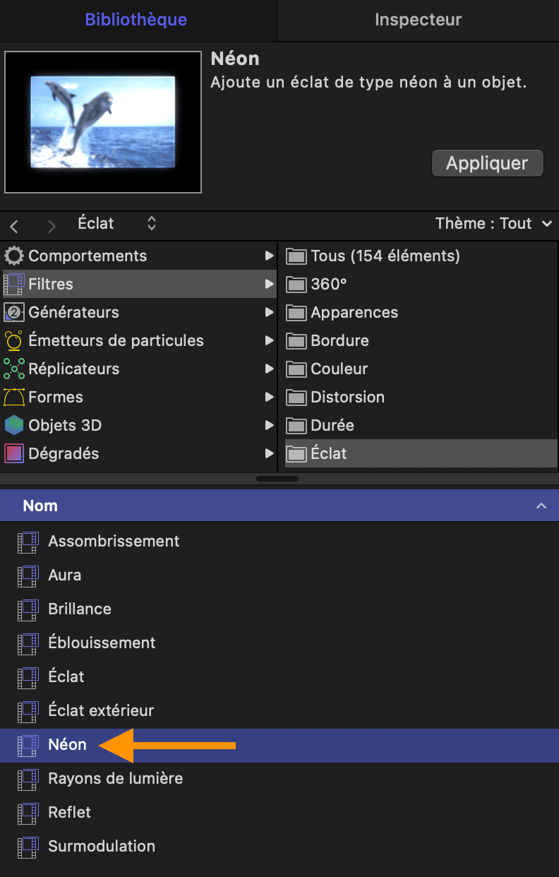Click the Néon dolphin preview thumbnail
Image resolution: width=559 pixels, height=877 pixels.
pos(103,121)
